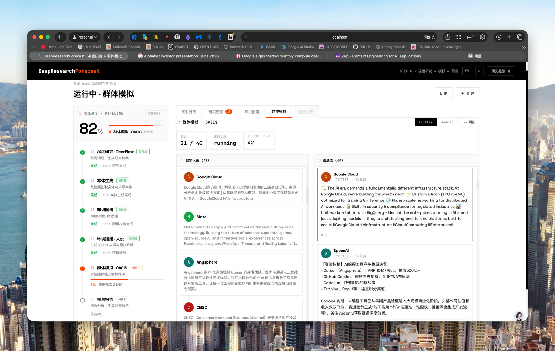
Task: Show downloads with the download arrow icon
Action: (499, 37)
